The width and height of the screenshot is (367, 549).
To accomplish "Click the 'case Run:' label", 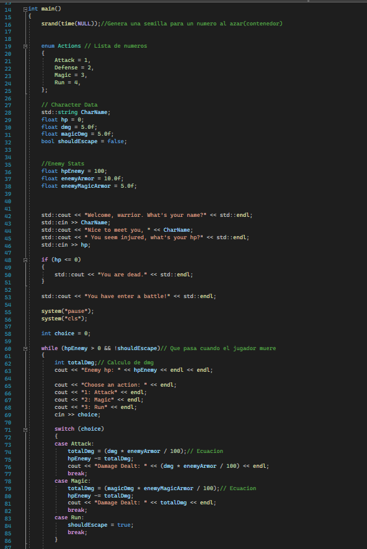I will pos(69,517).
